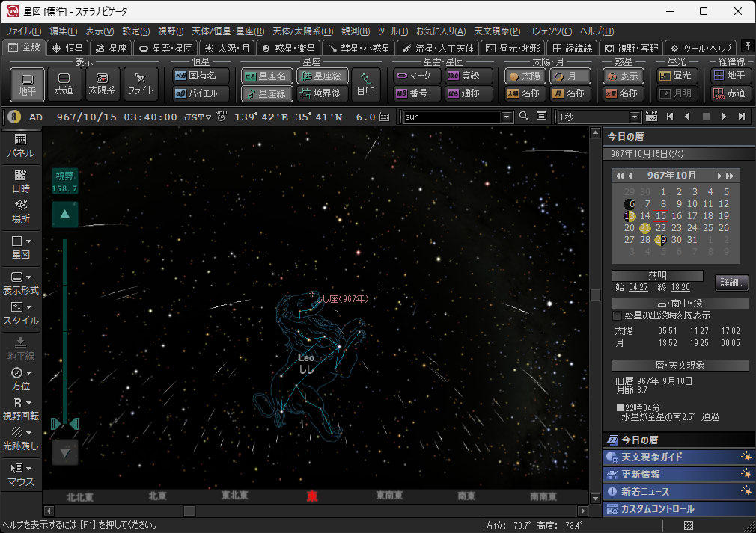Click the search magnifier icon beside sun field
Image resolution: width=756 pixels, height=533 pixels.
click(x=523, y=117)
